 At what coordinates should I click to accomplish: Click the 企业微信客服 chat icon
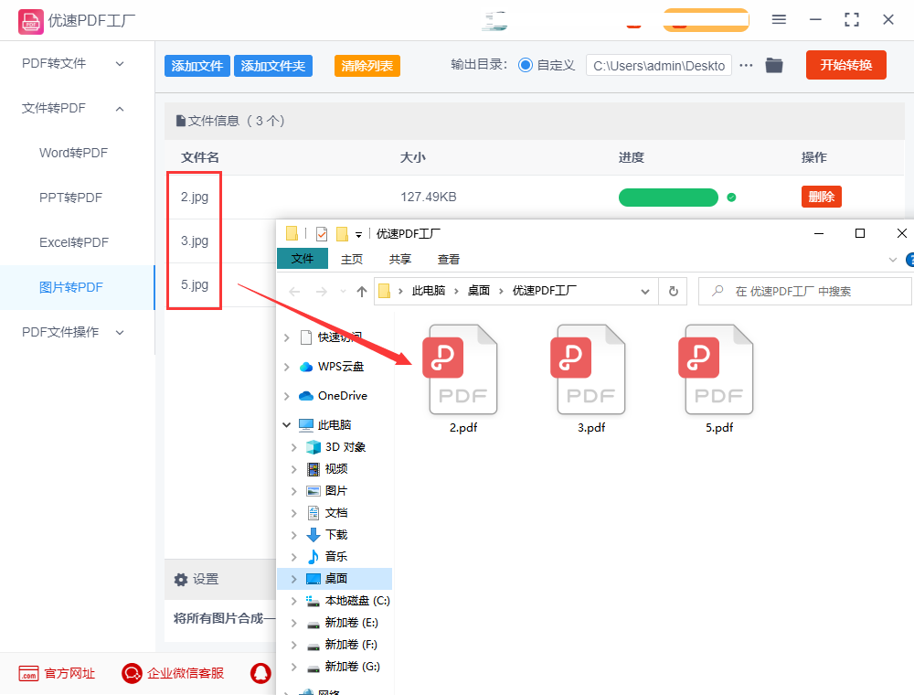coord(132,673)
